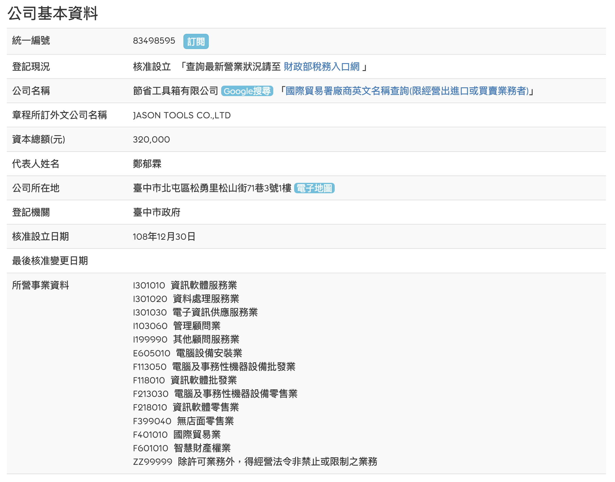This screenshot has width=615, height=482.
Task: Click the 訂閱 subscribe button
Action: pyautogui.click(x=196, y=41)
